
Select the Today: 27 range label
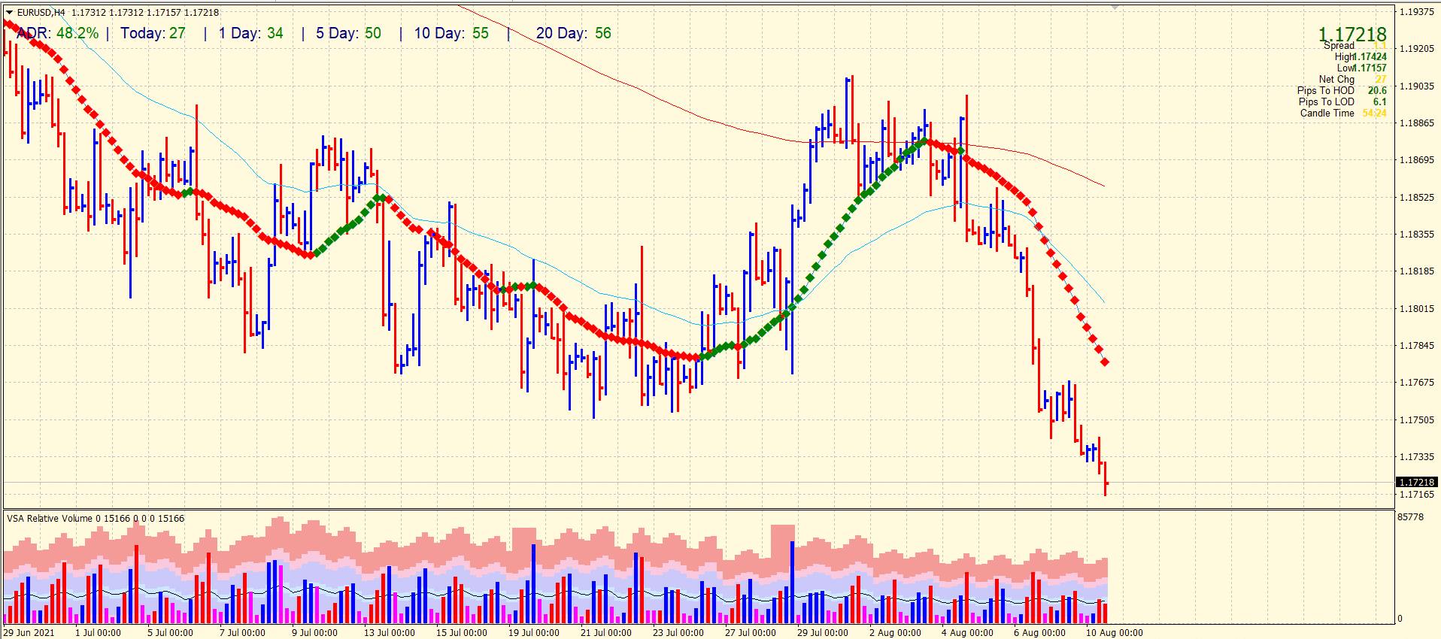click(x=153, y=33)
